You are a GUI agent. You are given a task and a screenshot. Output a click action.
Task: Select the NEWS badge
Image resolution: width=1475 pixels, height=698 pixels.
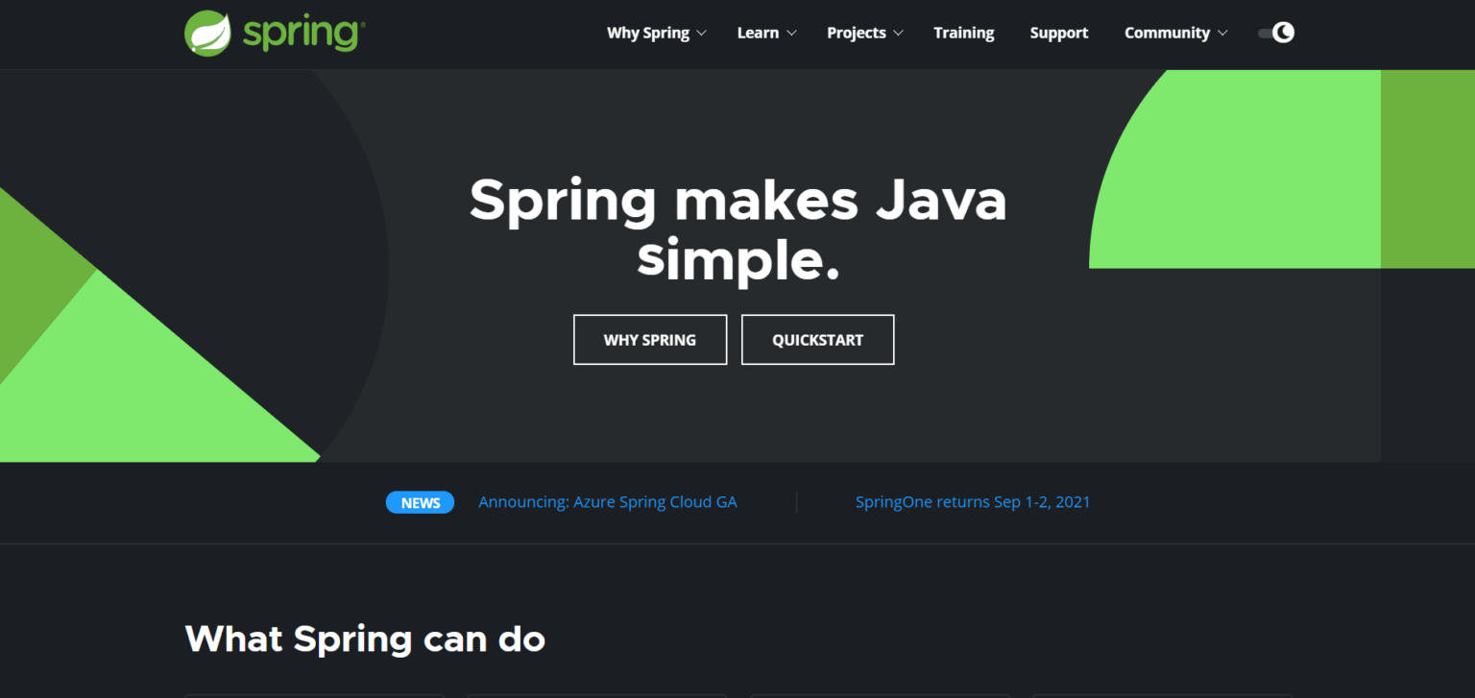(420, 502)
